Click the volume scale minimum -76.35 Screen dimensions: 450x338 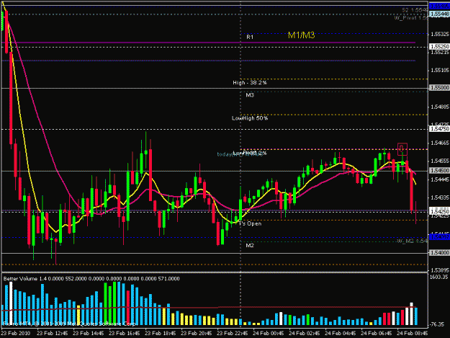click(x=437, y=324)
